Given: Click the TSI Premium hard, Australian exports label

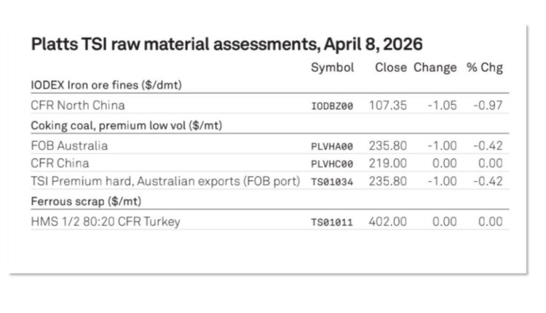Looking at the screenshot, I should [x=166, y=181].
